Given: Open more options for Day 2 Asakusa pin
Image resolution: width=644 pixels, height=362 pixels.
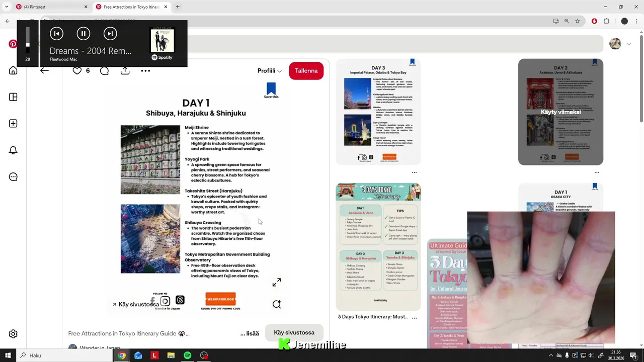Looking at the screenshot, I should pyautogui.click(x=597, y=172).
